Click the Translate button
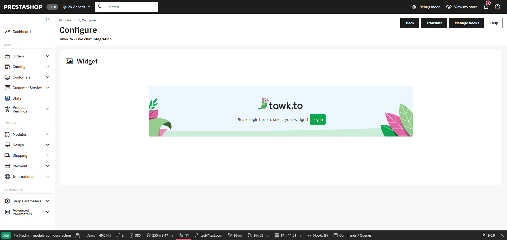507x240 pixels. point(434,23)
